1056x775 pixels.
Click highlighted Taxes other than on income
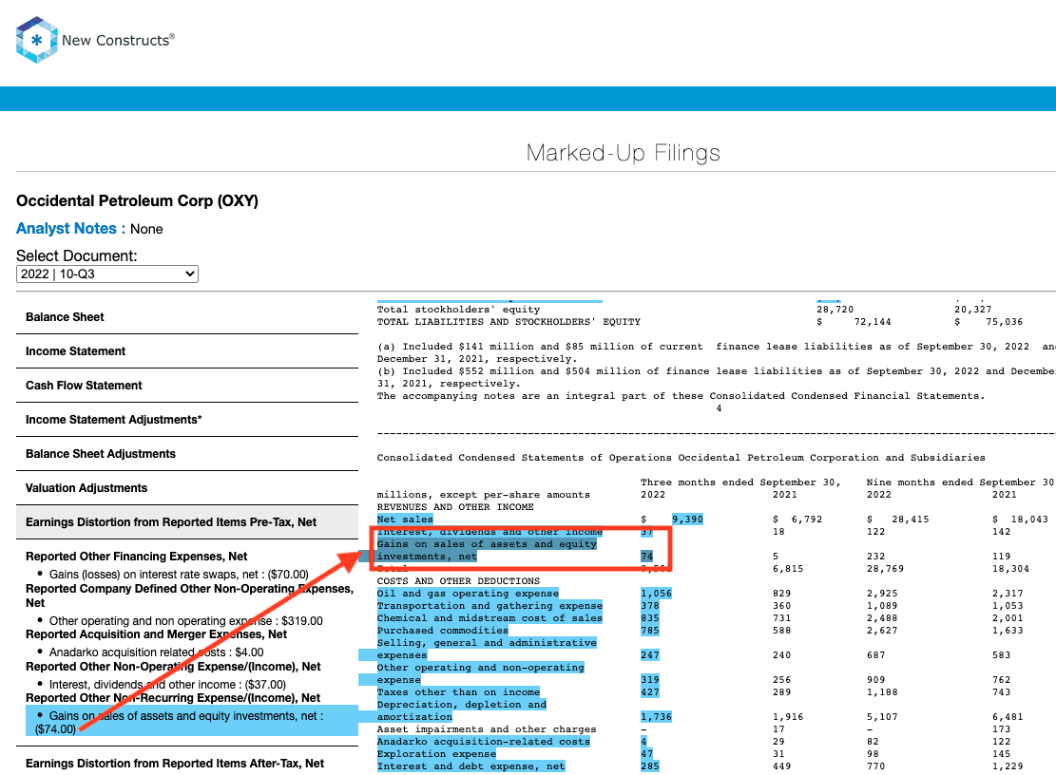[458, 692]
